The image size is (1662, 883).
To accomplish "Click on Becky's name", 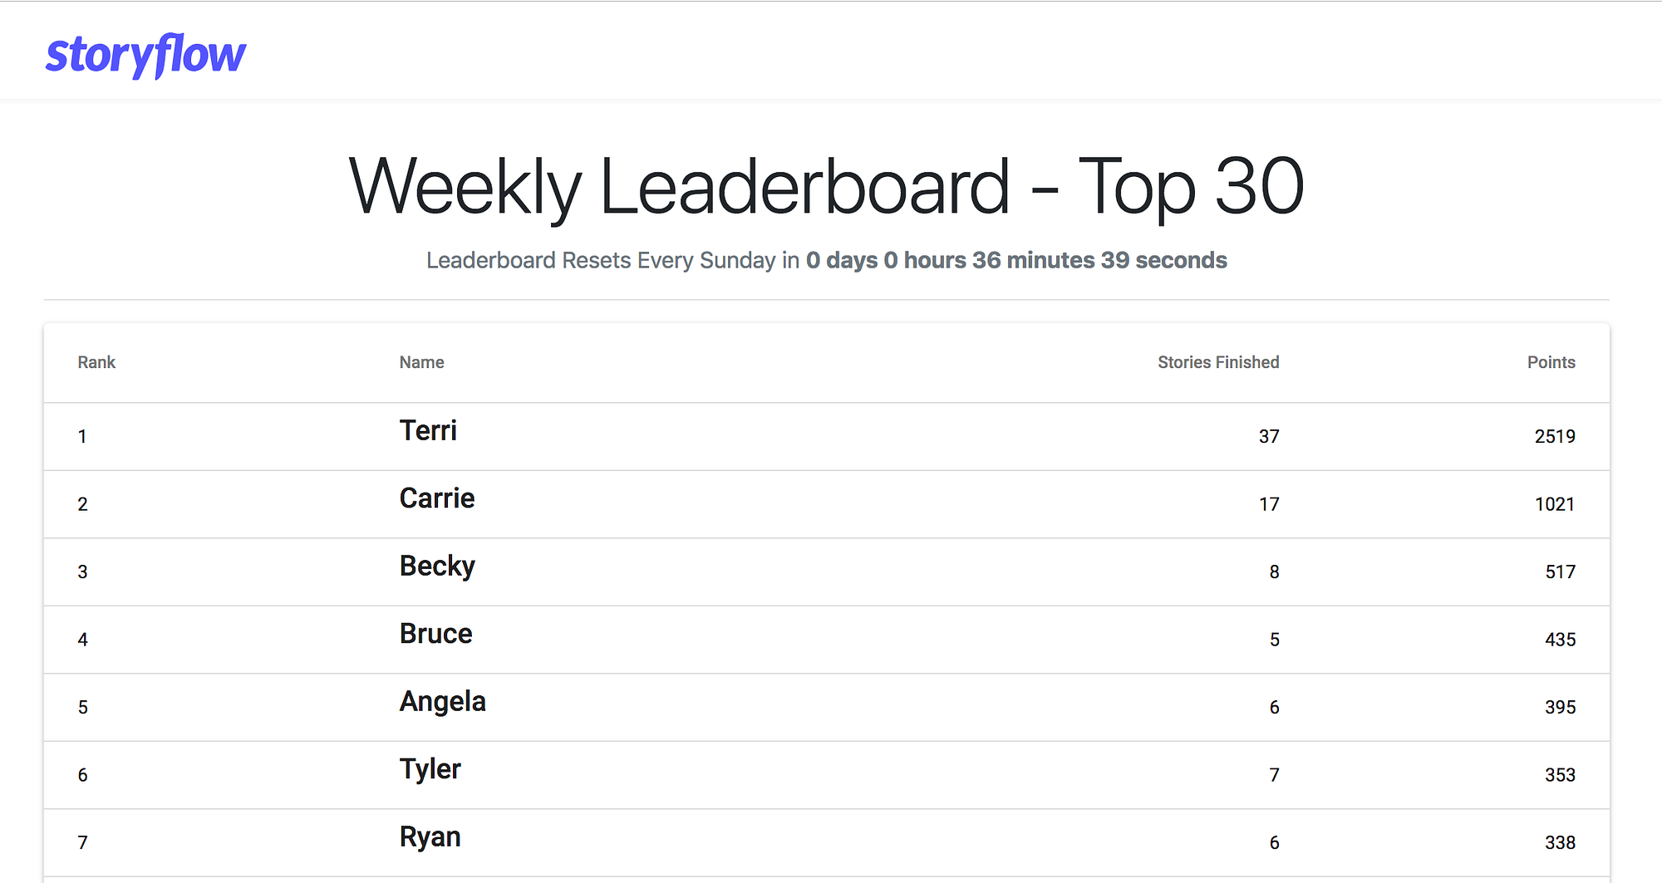I will point(437,567).
